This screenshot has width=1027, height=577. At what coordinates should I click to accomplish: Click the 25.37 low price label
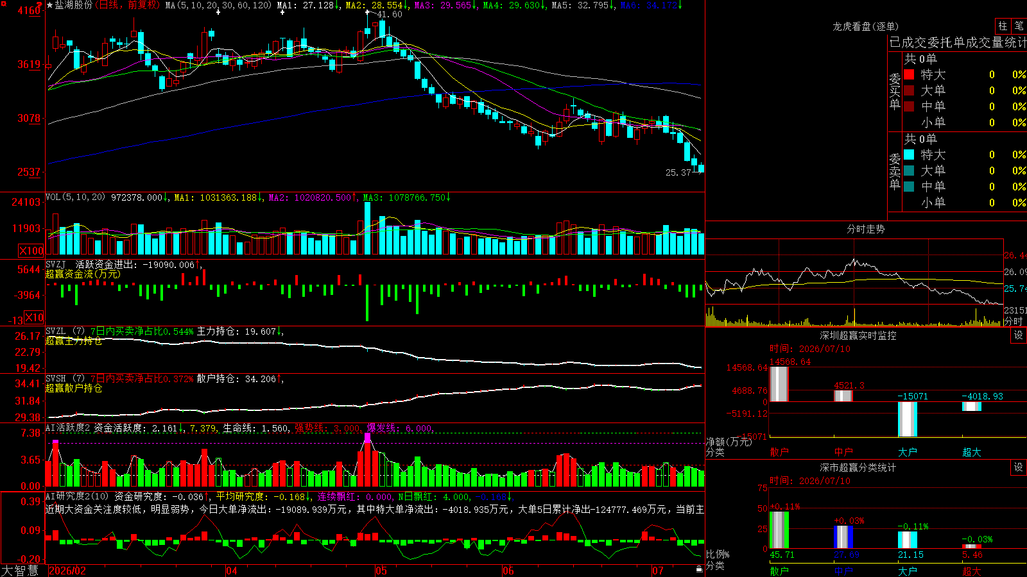pos(678,172)
